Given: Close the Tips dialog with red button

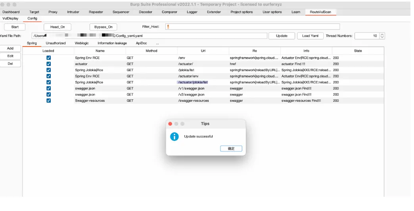Looking at the screenshot, I should 170,124.
